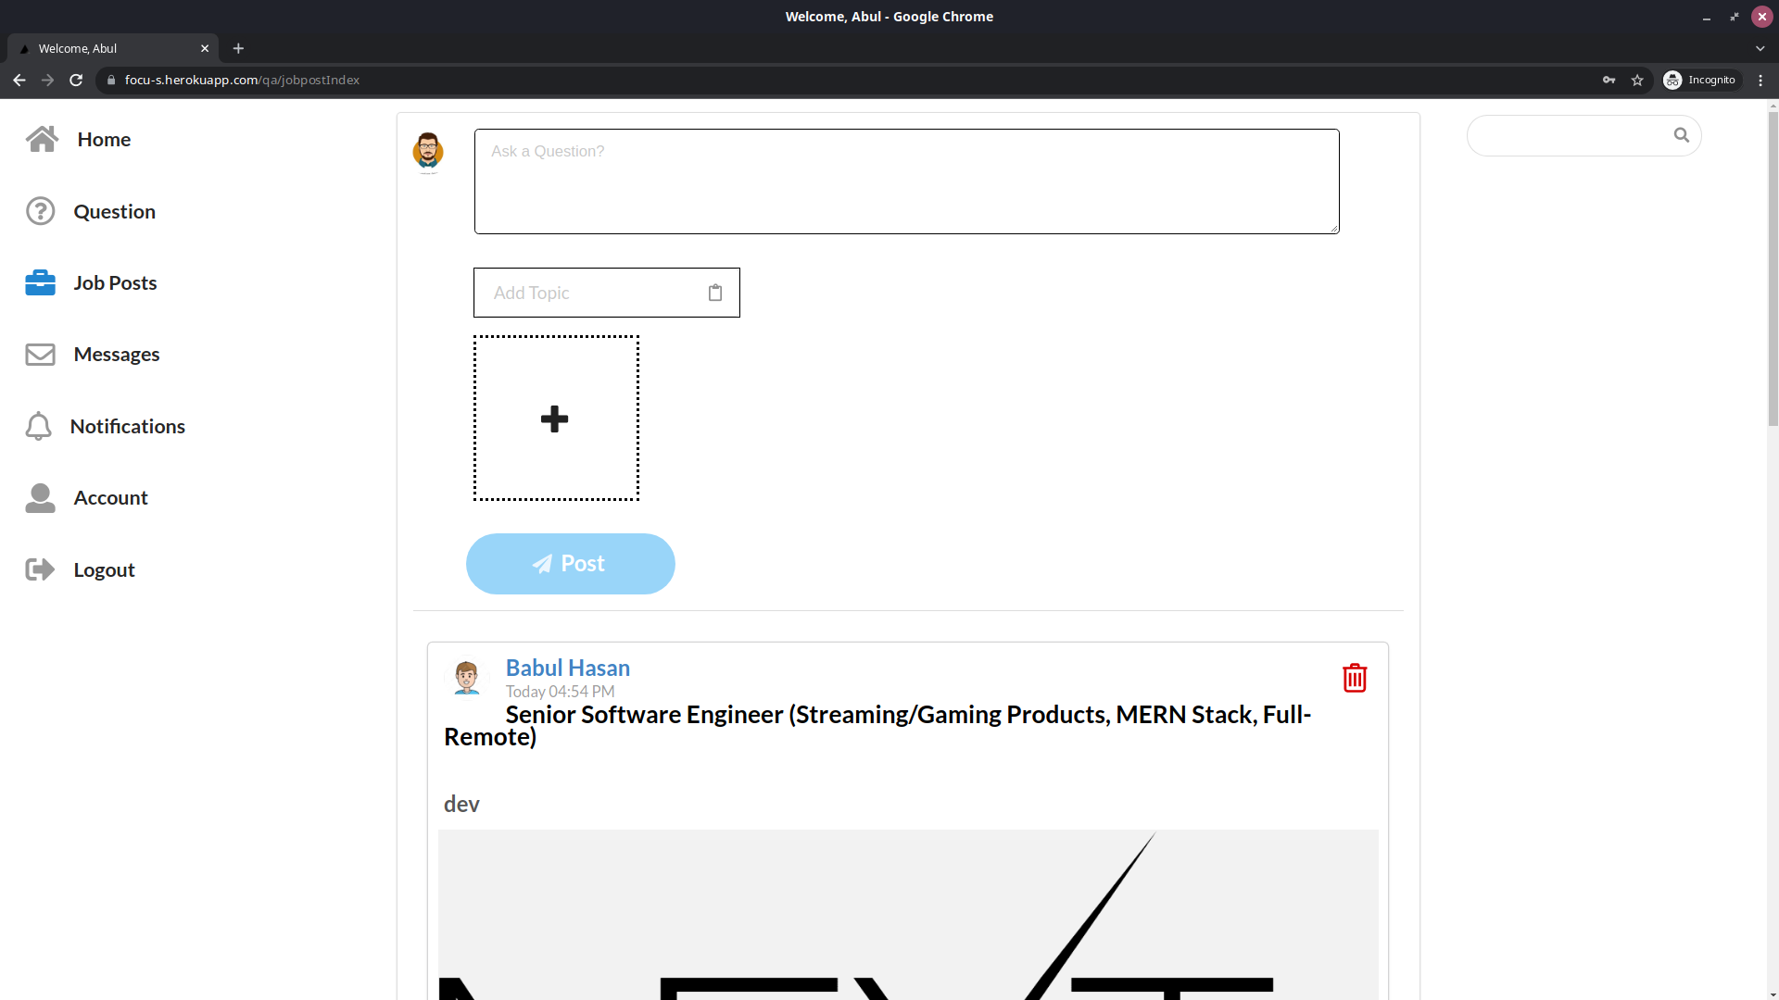Click the Logout icon
Screen dimensions: 1779x1000
coord(39,569)
